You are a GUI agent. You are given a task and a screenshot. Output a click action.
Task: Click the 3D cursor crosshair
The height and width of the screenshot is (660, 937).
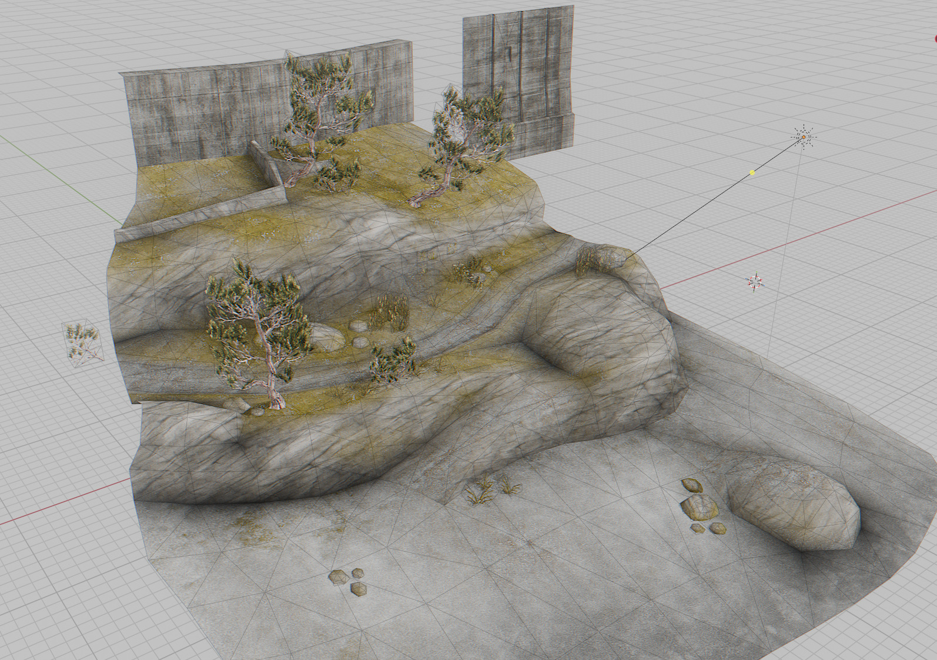click(x=755, y=282)
